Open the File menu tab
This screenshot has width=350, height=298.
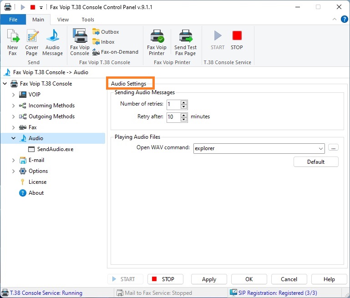[x=13, y=20]
